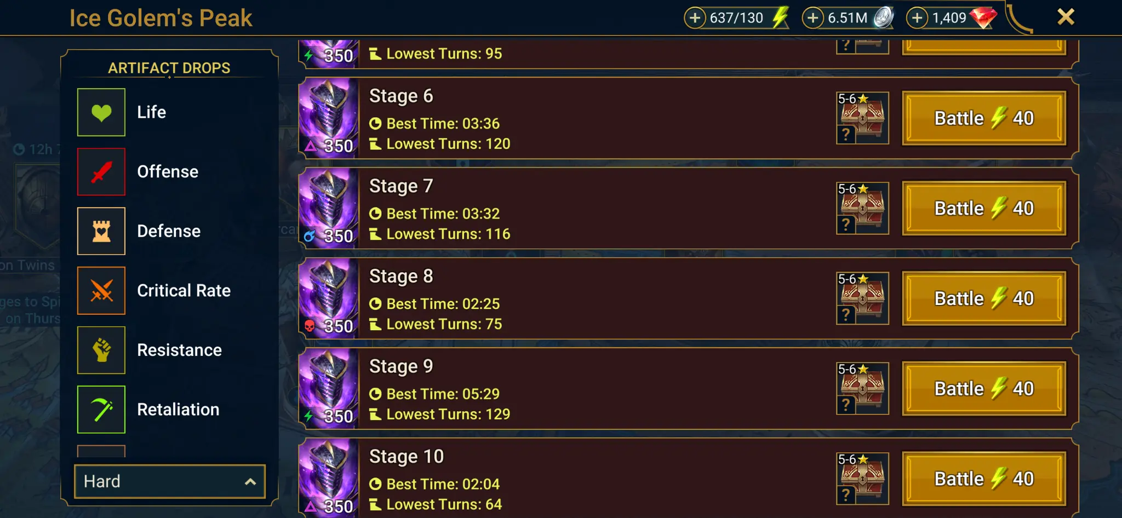Select the Resistance artifact set icon

pos(101,350)
